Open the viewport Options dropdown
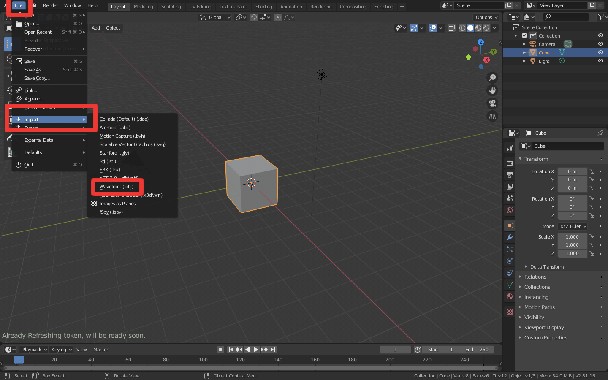The image size is (608, 380). click(486, 17)
